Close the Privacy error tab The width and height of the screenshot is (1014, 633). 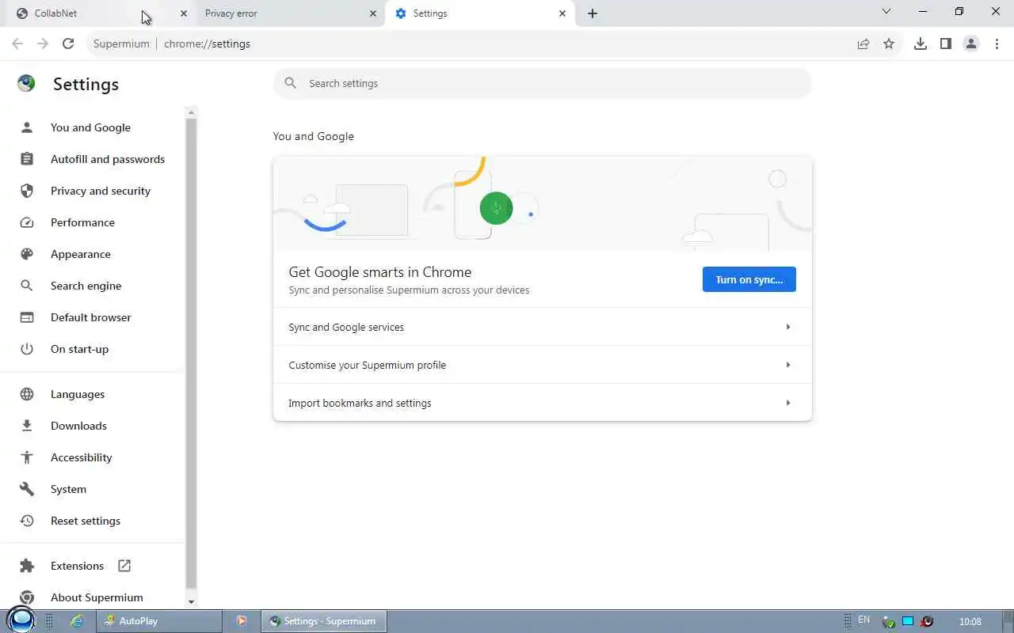pyautogui.click(x=373, y=13)
